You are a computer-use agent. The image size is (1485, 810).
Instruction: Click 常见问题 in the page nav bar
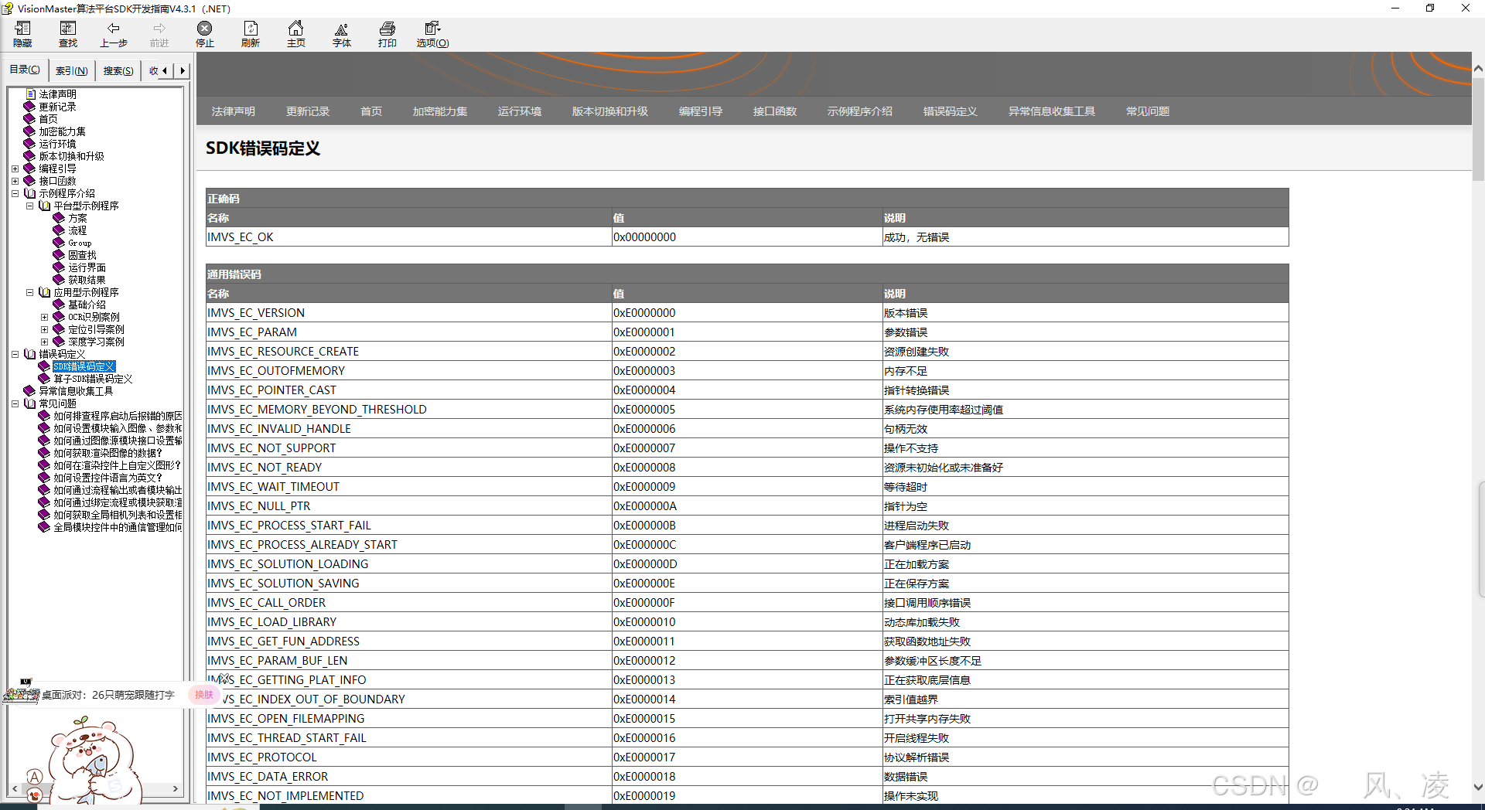[1148, 111]
